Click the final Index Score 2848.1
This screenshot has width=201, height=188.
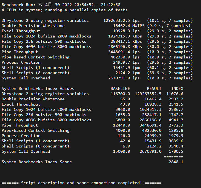176,162
